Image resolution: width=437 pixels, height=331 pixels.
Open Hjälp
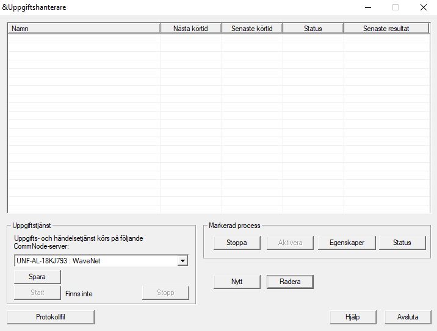[353, 317]
